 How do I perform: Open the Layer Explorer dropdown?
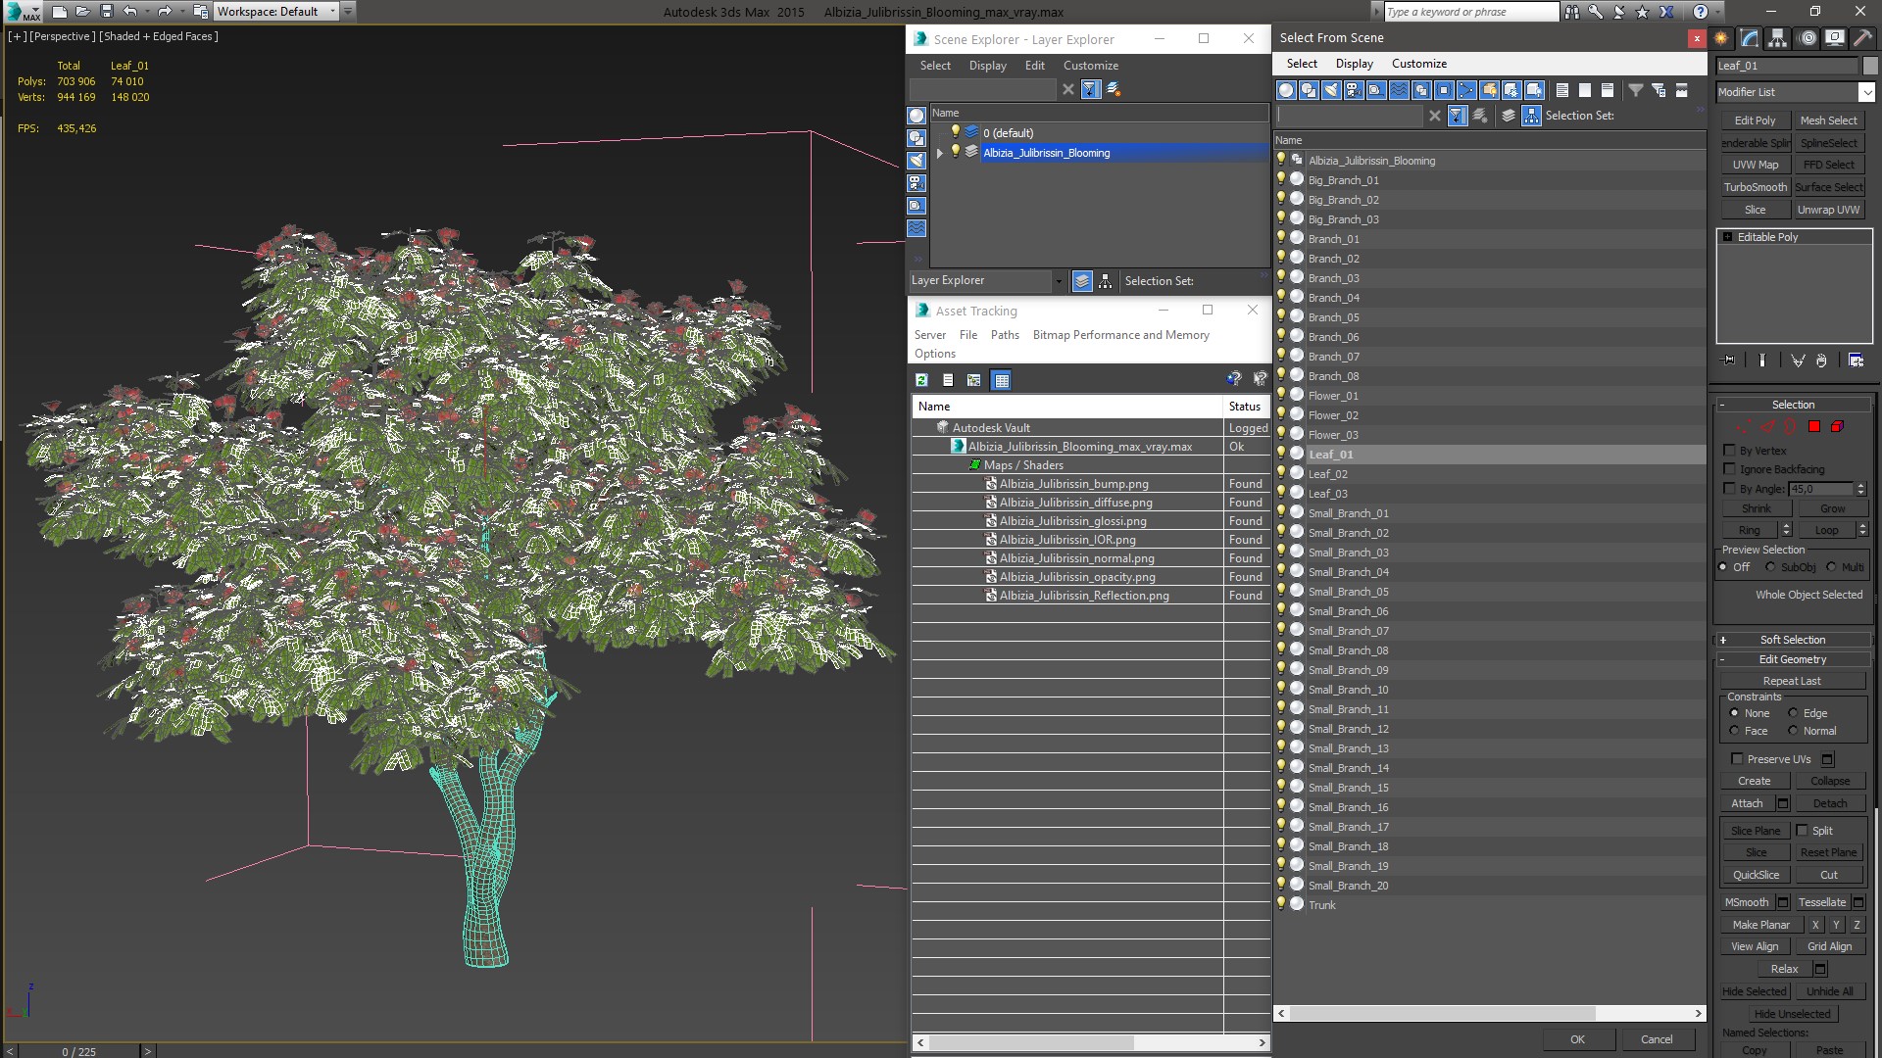click(x=1059, y=281)
